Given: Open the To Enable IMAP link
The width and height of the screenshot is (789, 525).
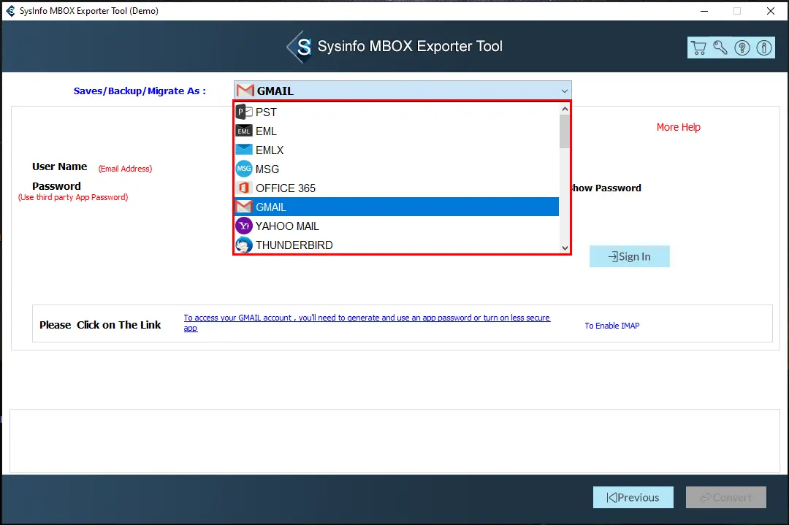Looking at the screenshot, I should pyautogui.click(x=612, y=326).
